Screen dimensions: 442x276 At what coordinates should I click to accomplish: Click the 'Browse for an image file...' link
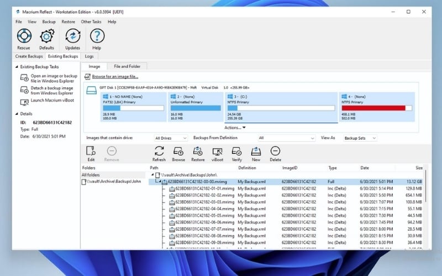114,77
